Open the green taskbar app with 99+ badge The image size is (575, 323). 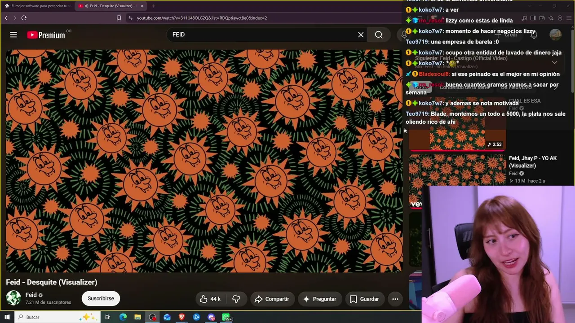pyautogui.click(x=227, y=318)
